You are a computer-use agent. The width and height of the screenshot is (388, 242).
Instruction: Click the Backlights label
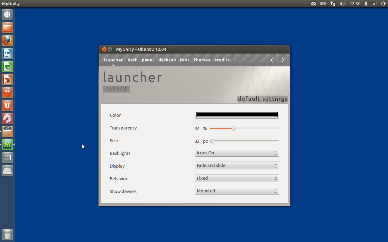(x=120, y=153)
